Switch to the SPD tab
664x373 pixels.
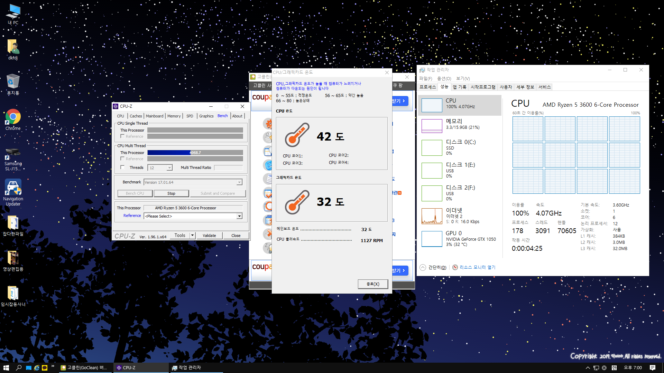(x=190, y=116)
